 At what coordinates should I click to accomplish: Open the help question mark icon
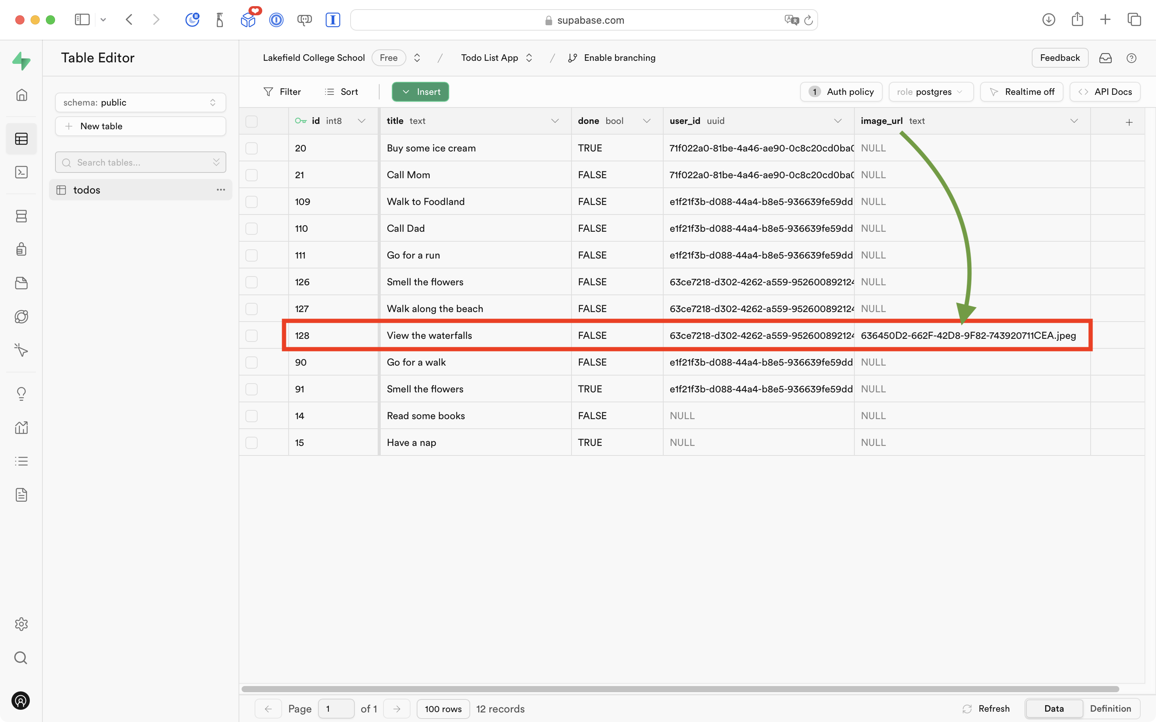point(1131,58)
